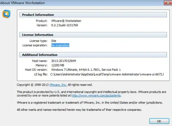The height and width of the screenshot is (126, 172).
Task: Click the 'Product Information' section header
Action: (x=93, y=15)
